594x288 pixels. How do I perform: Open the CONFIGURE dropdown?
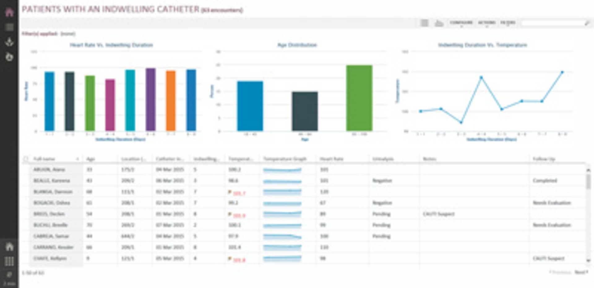tap(461, 22)
